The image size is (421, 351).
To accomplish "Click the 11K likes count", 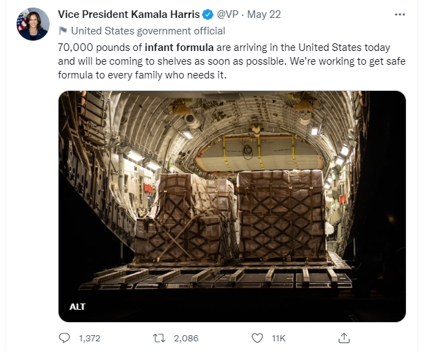I will pyautogui.click(x=278, y=339).
